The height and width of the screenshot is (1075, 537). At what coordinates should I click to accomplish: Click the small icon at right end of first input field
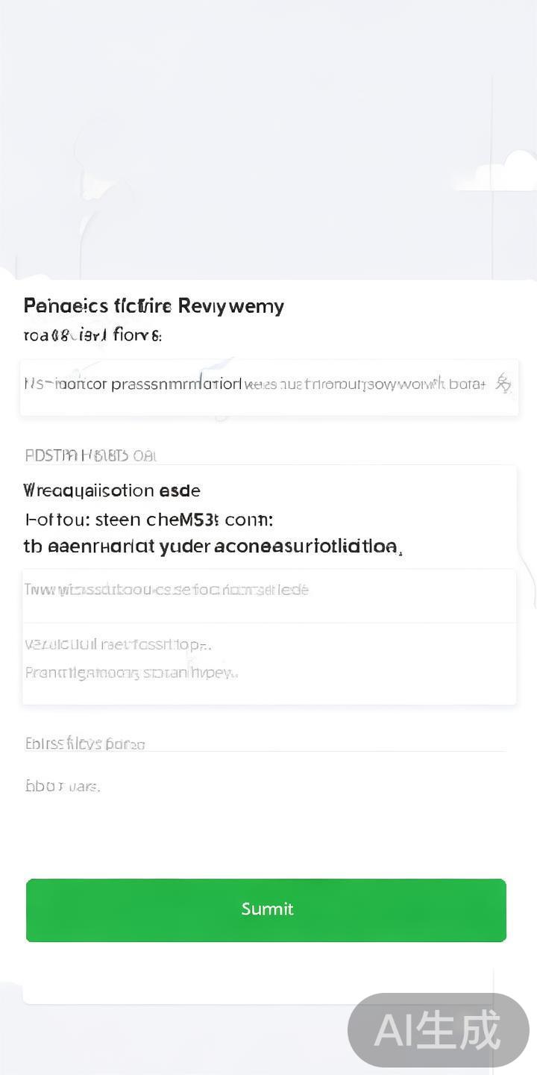[503, 384]
